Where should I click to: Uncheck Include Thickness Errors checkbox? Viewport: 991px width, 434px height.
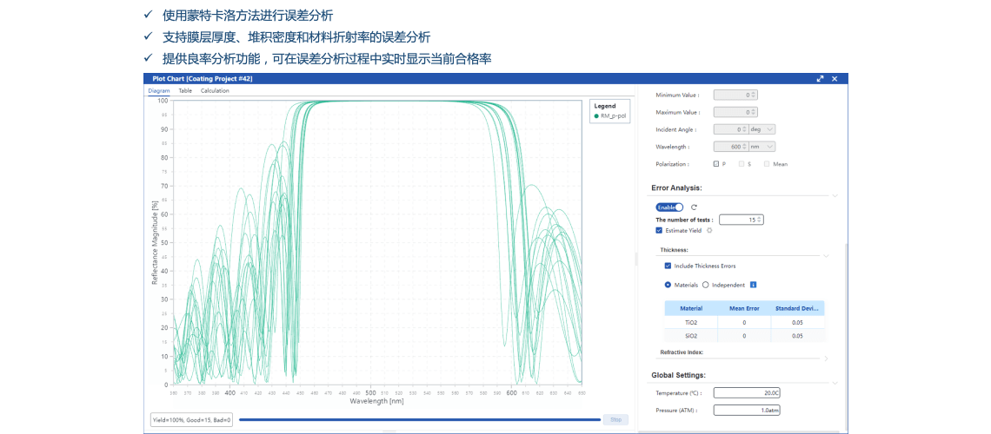[668, 266]
